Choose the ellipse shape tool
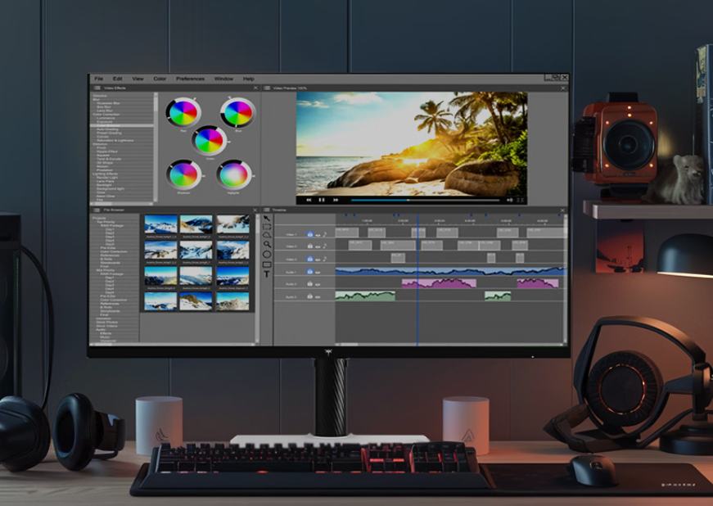Image resolution: width=713 pixels, height=506 pixels. [267, 255]
